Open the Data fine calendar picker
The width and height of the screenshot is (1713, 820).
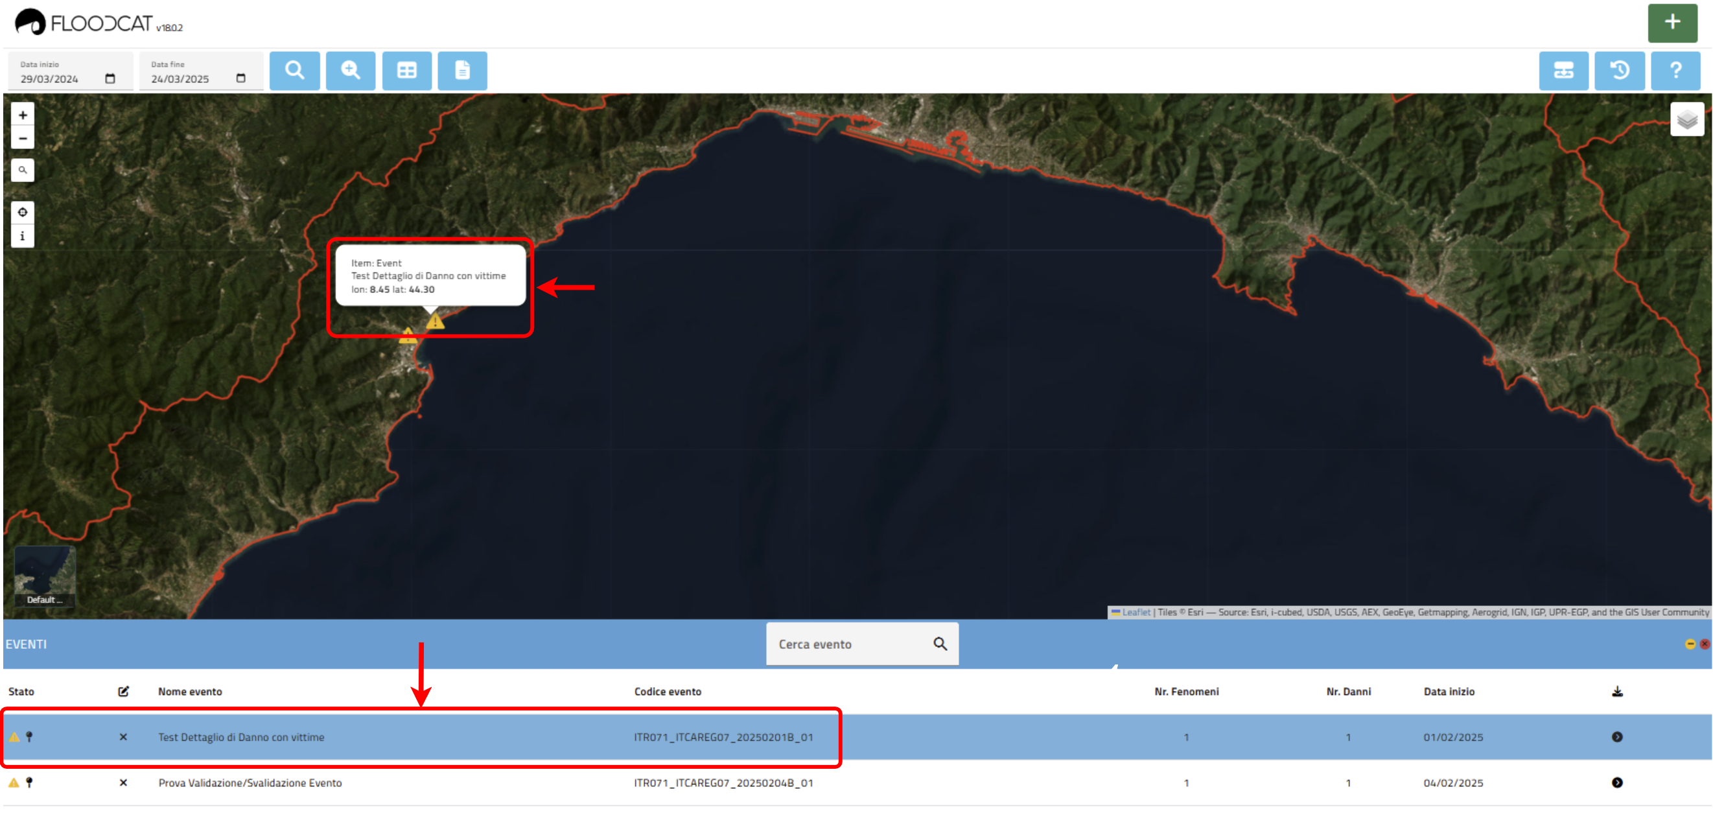(240, 78)
